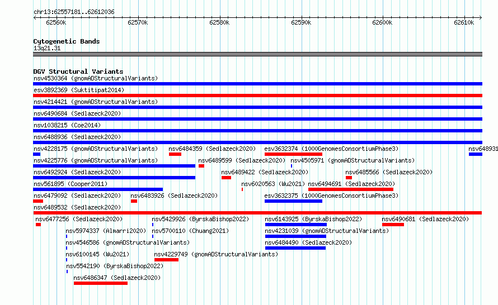The width and height of the screenshot is (498, 305).
Task: Click the nsv4530364 variant label
Action: point(96,78)
